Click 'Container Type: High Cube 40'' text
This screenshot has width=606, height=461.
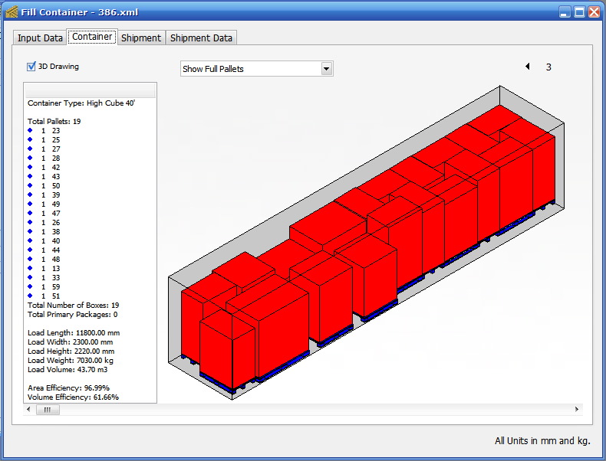(x=81, y=103)
